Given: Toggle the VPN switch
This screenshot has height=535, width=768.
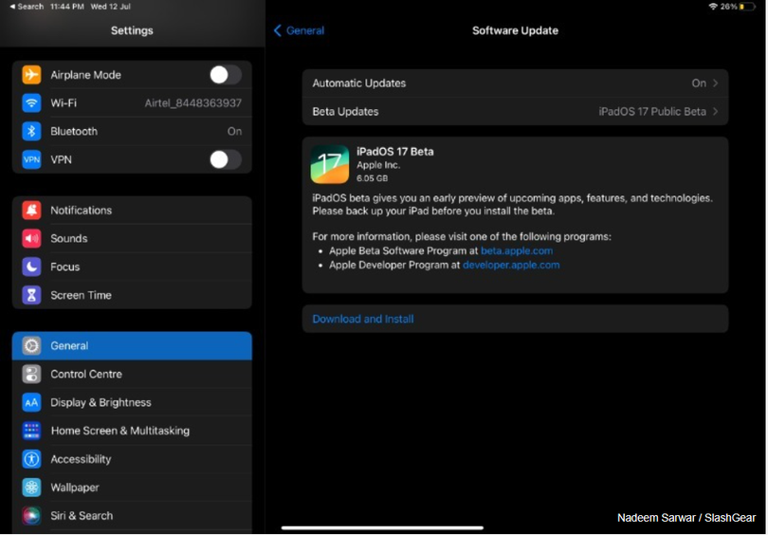Looking at the screenshot, I should coord(226,159).
